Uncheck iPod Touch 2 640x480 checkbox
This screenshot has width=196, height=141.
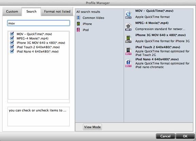point(12,47)
